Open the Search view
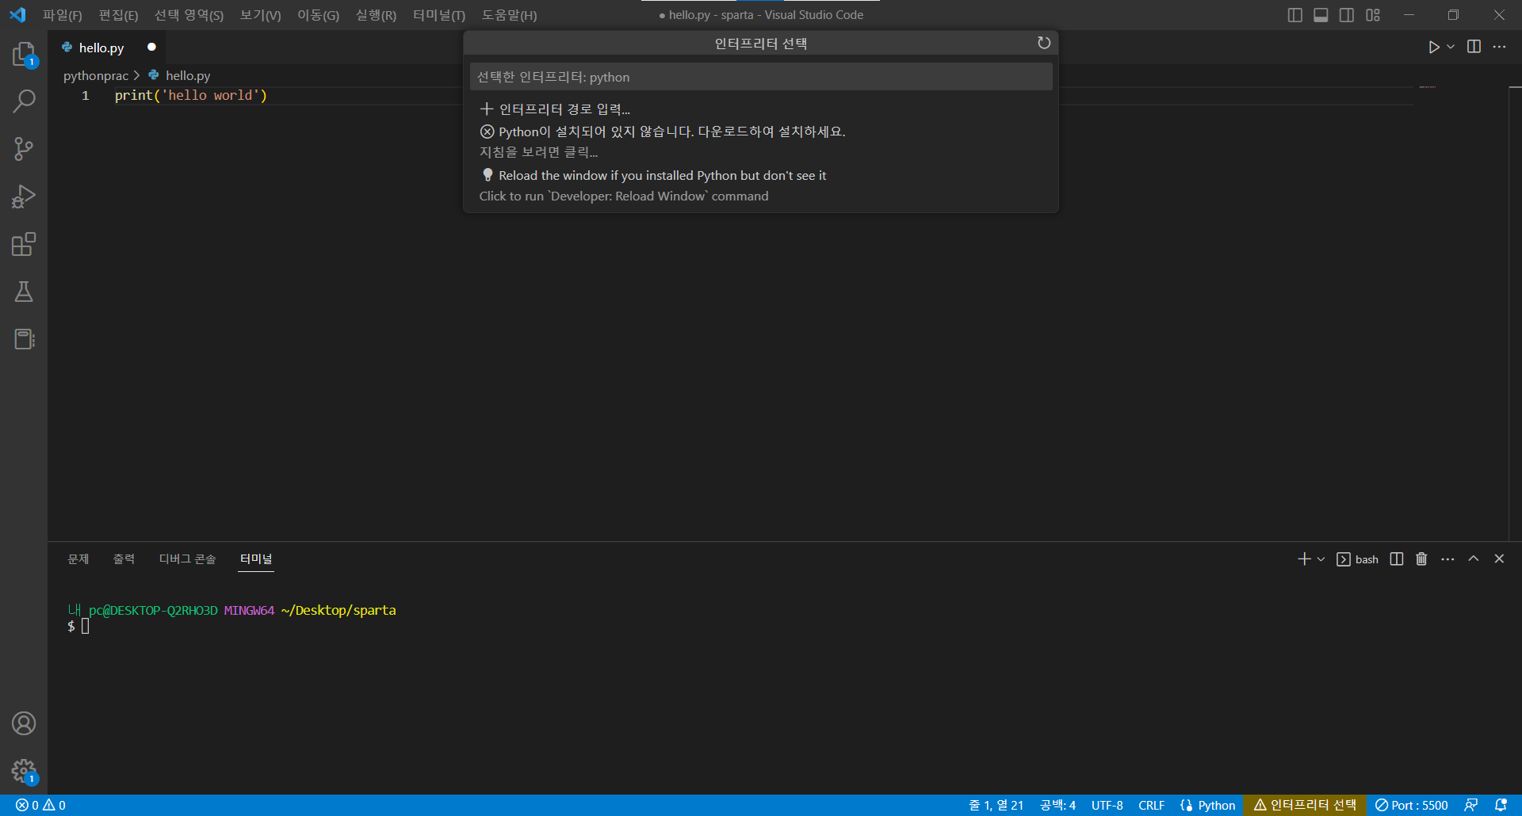Viewport: 1522px width, 816px height. click(24, 101)
